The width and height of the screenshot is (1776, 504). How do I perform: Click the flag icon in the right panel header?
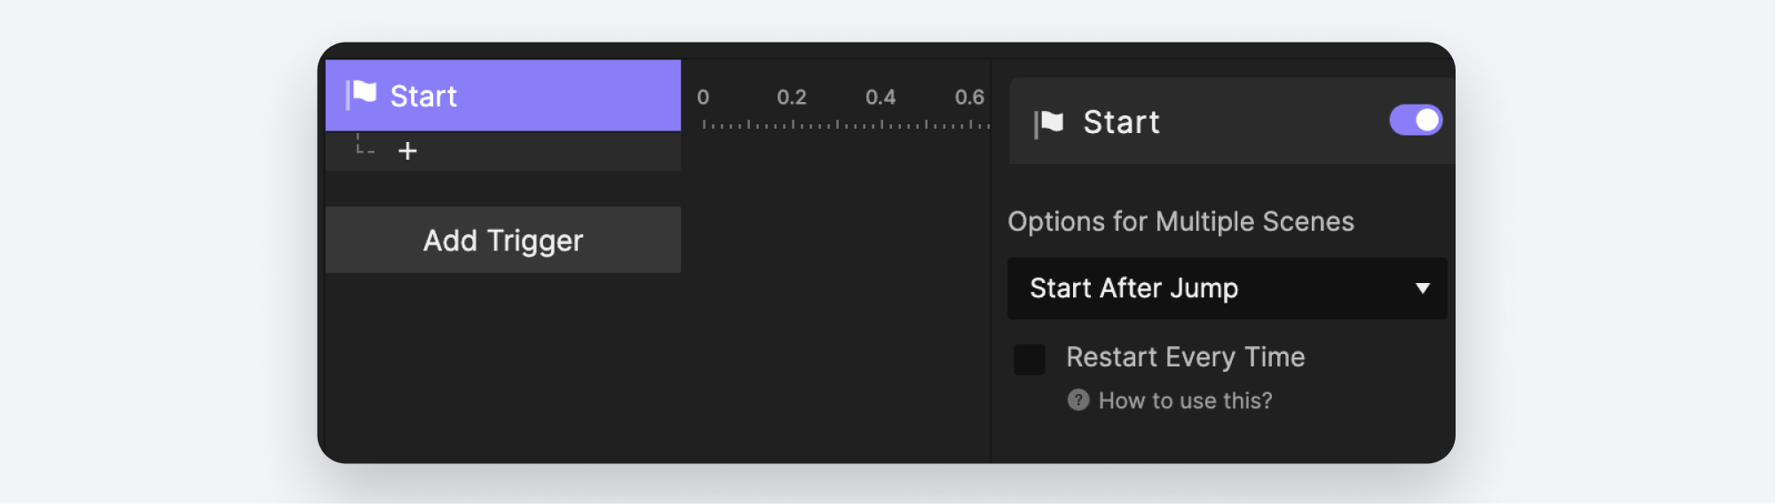[x=1049, y=123]
